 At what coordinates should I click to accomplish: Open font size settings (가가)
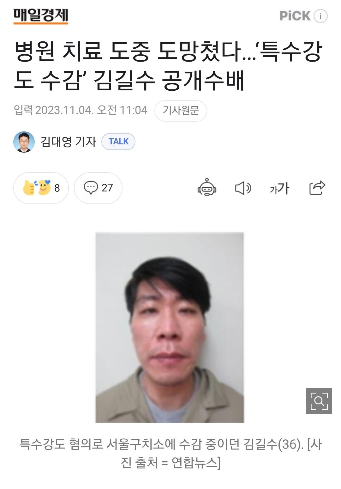[279, 188]
